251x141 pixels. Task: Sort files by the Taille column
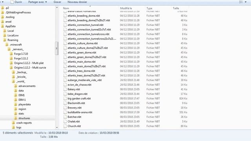pos(176,8)
